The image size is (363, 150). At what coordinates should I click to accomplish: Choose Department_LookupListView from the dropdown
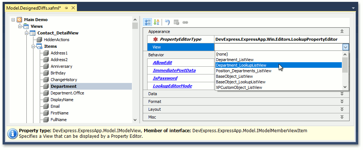(279, 65)
